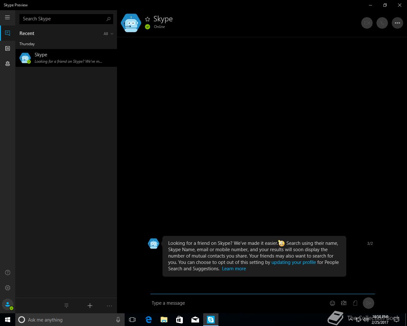Open File Explorer from taskbar
The image size is (407, 326).
click(164, 320)
